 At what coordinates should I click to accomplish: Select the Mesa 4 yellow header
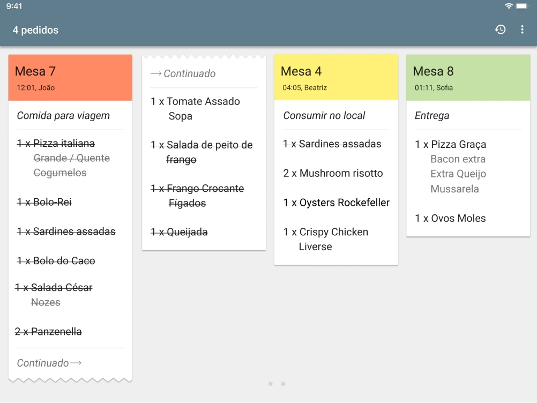pos(336,78)
